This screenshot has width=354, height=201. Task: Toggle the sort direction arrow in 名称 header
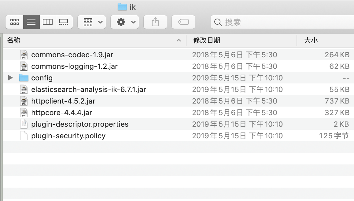click(179, 40)
